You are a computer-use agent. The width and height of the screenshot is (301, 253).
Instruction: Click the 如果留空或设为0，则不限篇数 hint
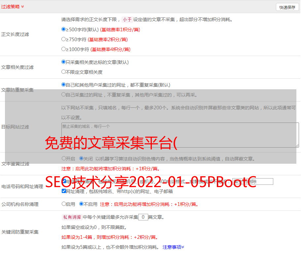tap(94, 228)
